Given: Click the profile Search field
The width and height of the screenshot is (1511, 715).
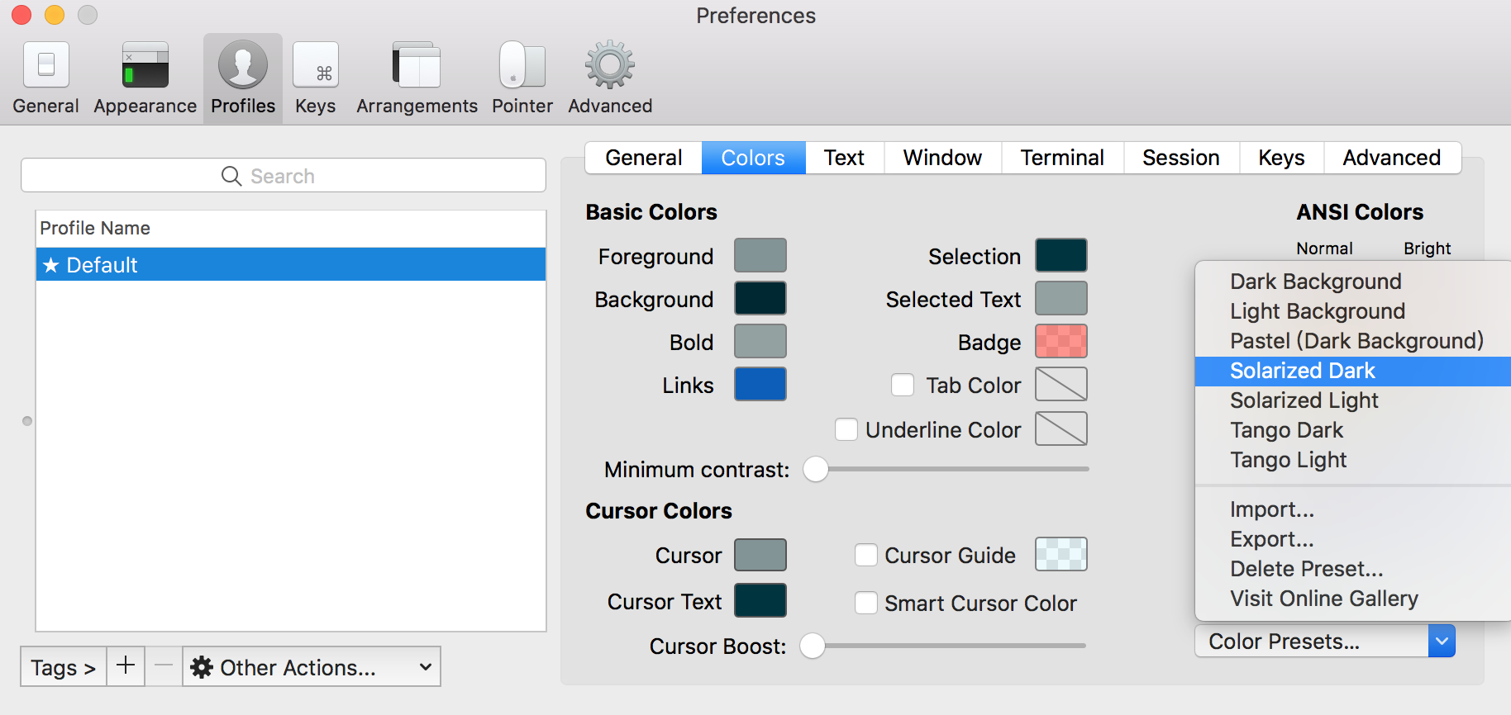Looking at the screenshot, I should pyautogui.click(x=283, y=176).
